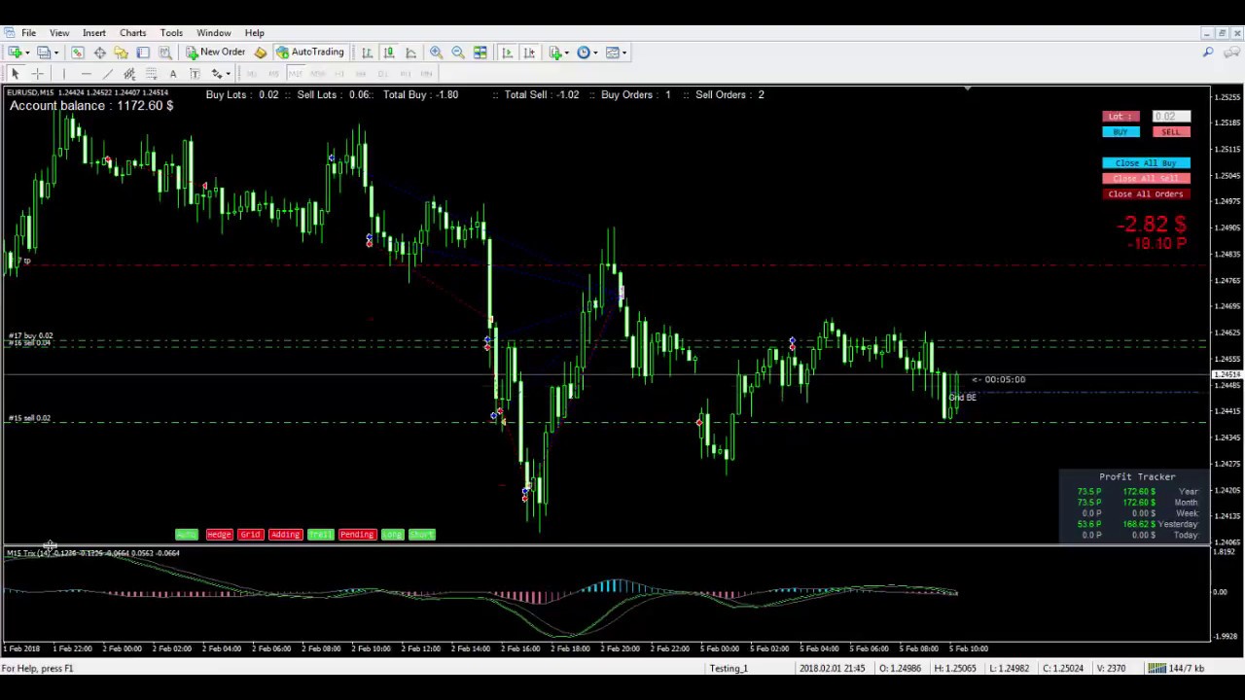Switch to candlestick chart icon
Image resolution: width=1245 pixels, height=700 pixels.
(x=389, y=52)
